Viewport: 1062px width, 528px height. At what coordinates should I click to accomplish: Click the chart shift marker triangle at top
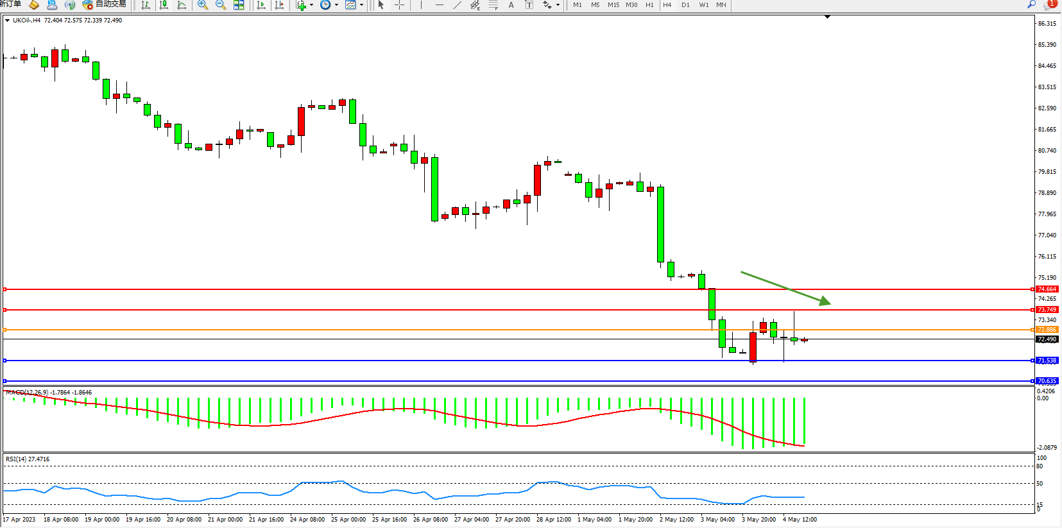(x=827, y=17)
